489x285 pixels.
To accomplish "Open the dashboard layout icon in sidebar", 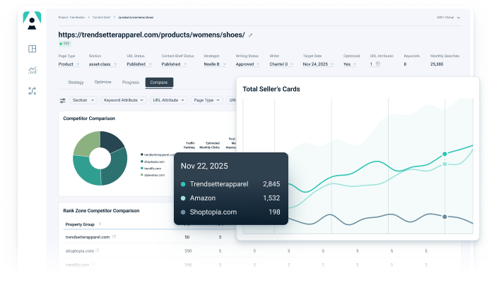I will coord(32,49).
